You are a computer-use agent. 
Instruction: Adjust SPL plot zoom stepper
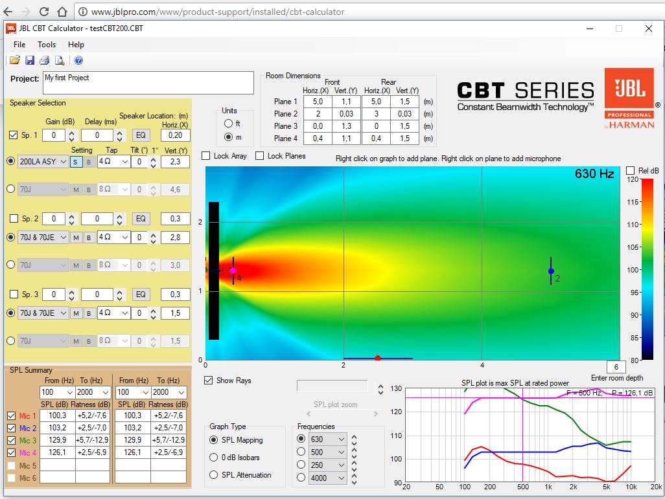pyautogui.click(x=380, y=389)
